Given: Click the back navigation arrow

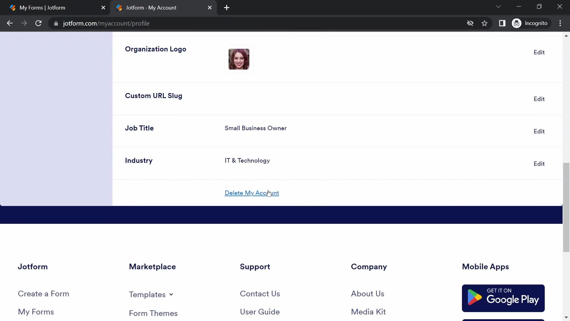Looking at the screenshot, I should (9, 23).
